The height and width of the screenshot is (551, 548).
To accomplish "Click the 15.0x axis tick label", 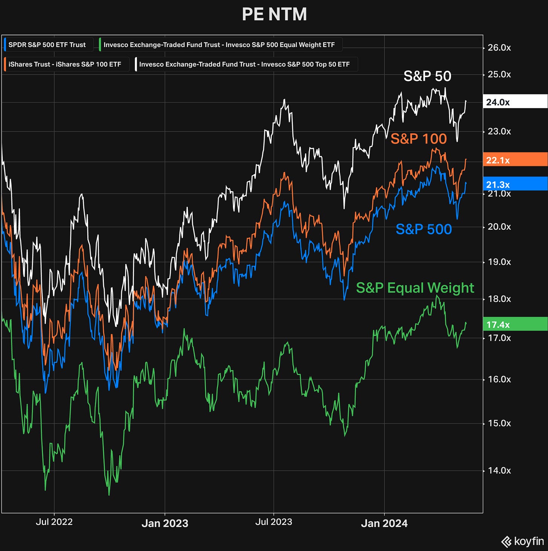I will [x=499, y=423].
